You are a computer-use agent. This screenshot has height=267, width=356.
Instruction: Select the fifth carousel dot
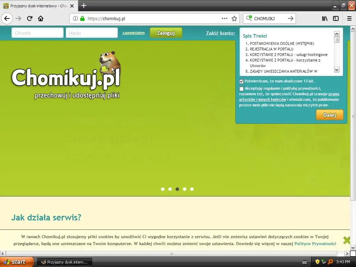pos(192,189)
